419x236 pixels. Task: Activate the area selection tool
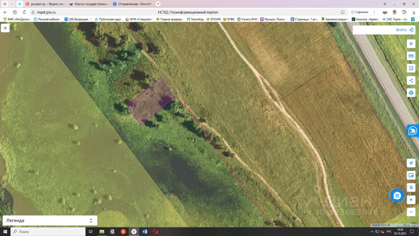411,68
